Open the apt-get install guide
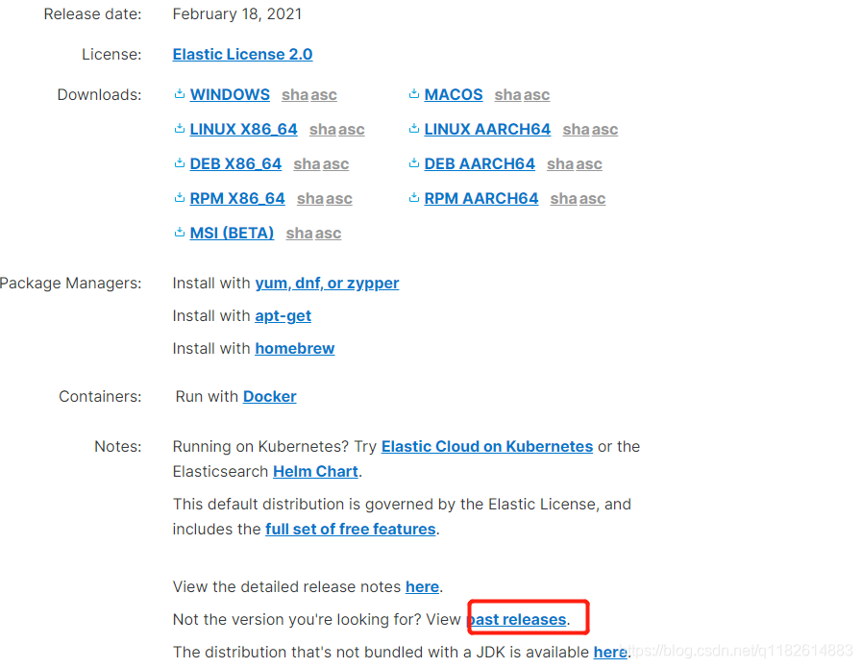This screenshot has height=668, width=862. point(283,316)
